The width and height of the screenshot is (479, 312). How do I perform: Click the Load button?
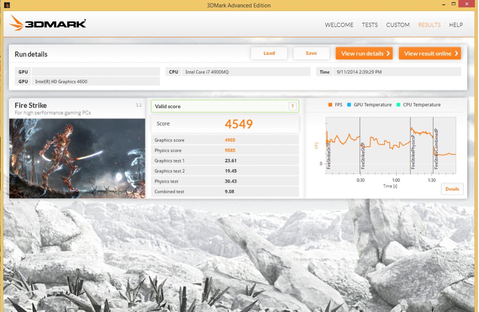click(x=269, y=53)
